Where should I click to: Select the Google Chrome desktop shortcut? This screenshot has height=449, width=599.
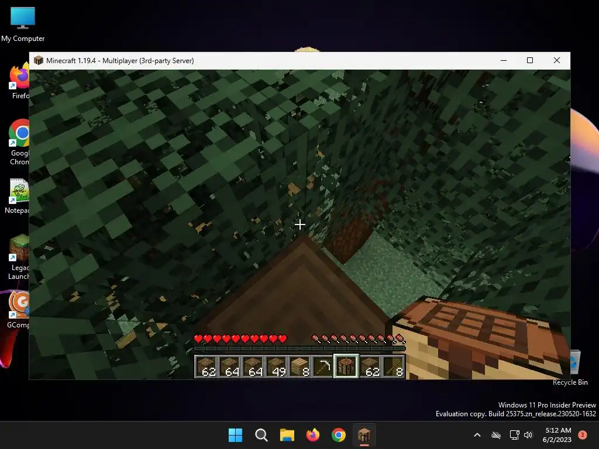(x=19, y=143)
